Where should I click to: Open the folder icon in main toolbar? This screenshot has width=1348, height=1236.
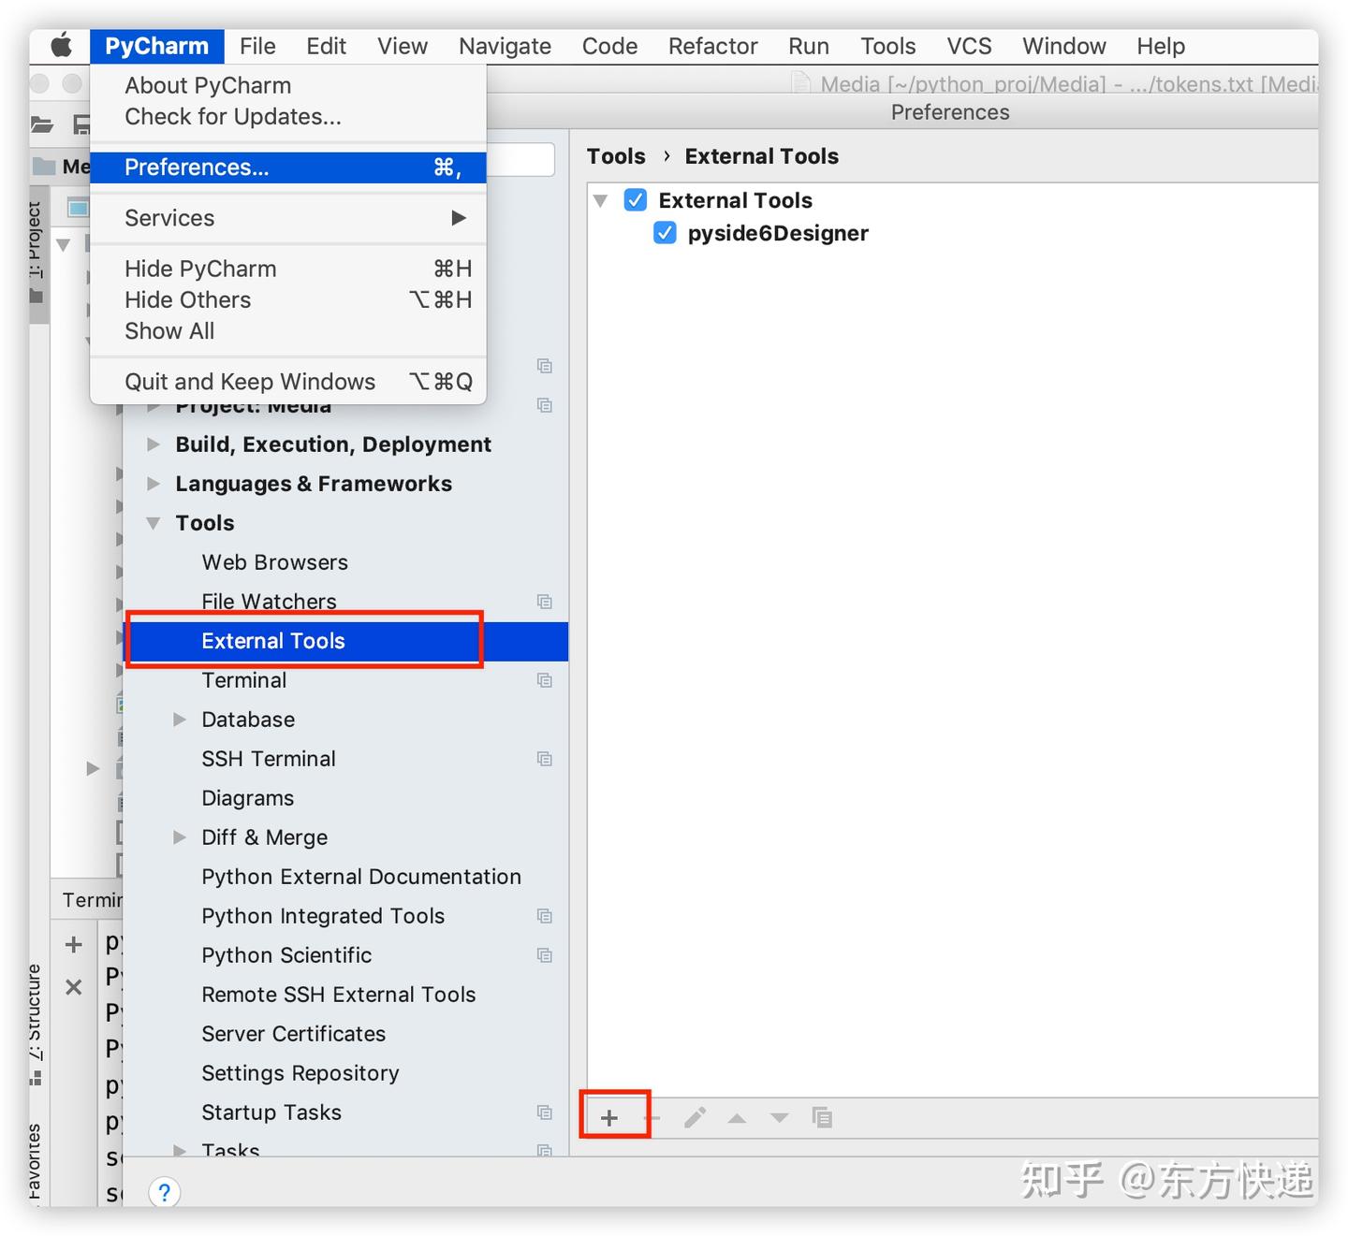[x=42, y=124]
